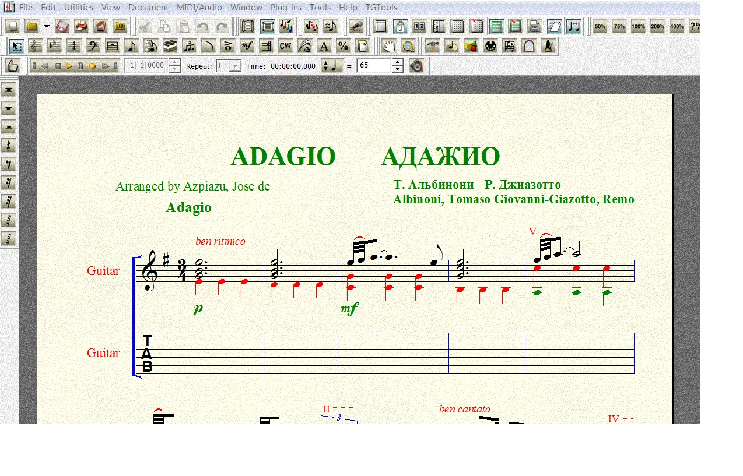Image resolution: width=743 pixels, height=476 pixels.
Task: Switch to Page View
Action: click(268, 26)
